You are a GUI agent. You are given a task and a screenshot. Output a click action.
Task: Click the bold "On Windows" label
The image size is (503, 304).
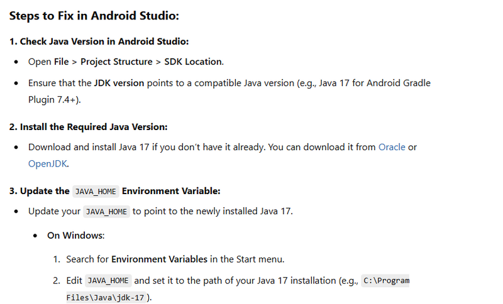[75, 236]
